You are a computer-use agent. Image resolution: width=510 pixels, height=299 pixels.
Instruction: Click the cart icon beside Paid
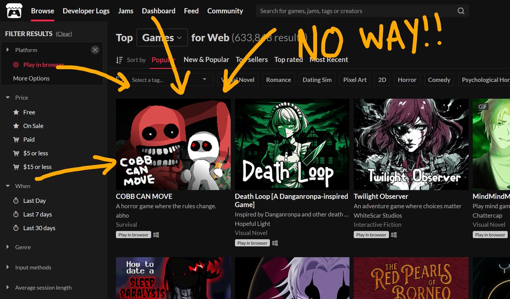(16, 140)
